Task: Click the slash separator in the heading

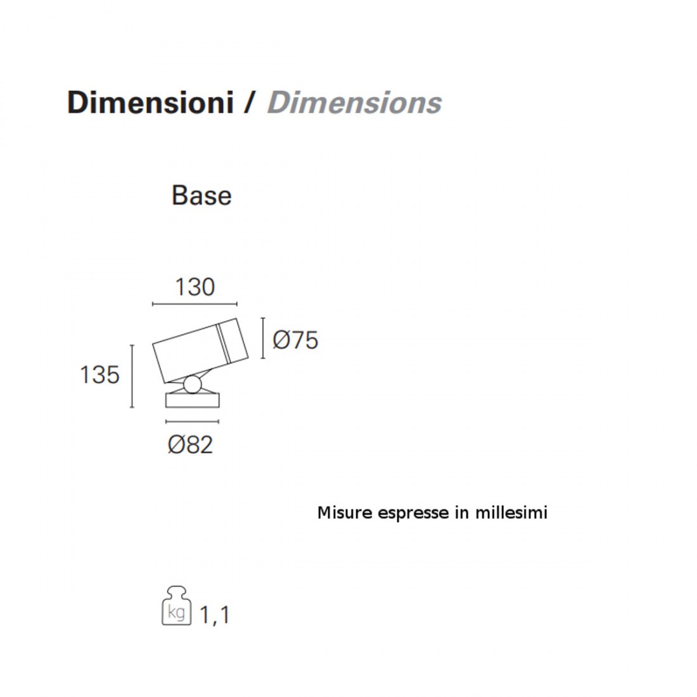Action: 249,103
